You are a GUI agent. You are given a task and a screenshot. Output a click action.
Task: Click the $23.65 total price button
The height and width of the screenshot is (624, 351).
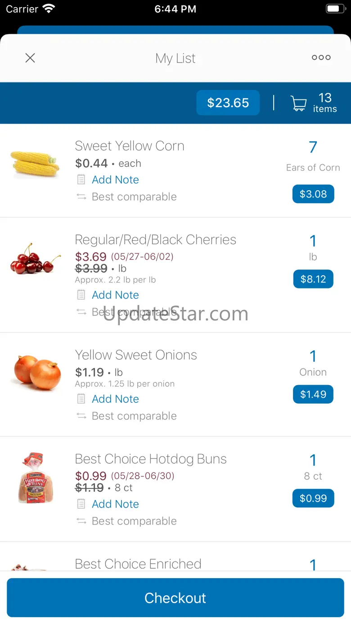[228, 103]
